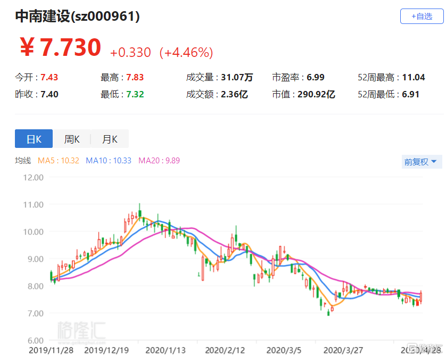Click the P/E ratio value 6.99

[x=316, y=77]
